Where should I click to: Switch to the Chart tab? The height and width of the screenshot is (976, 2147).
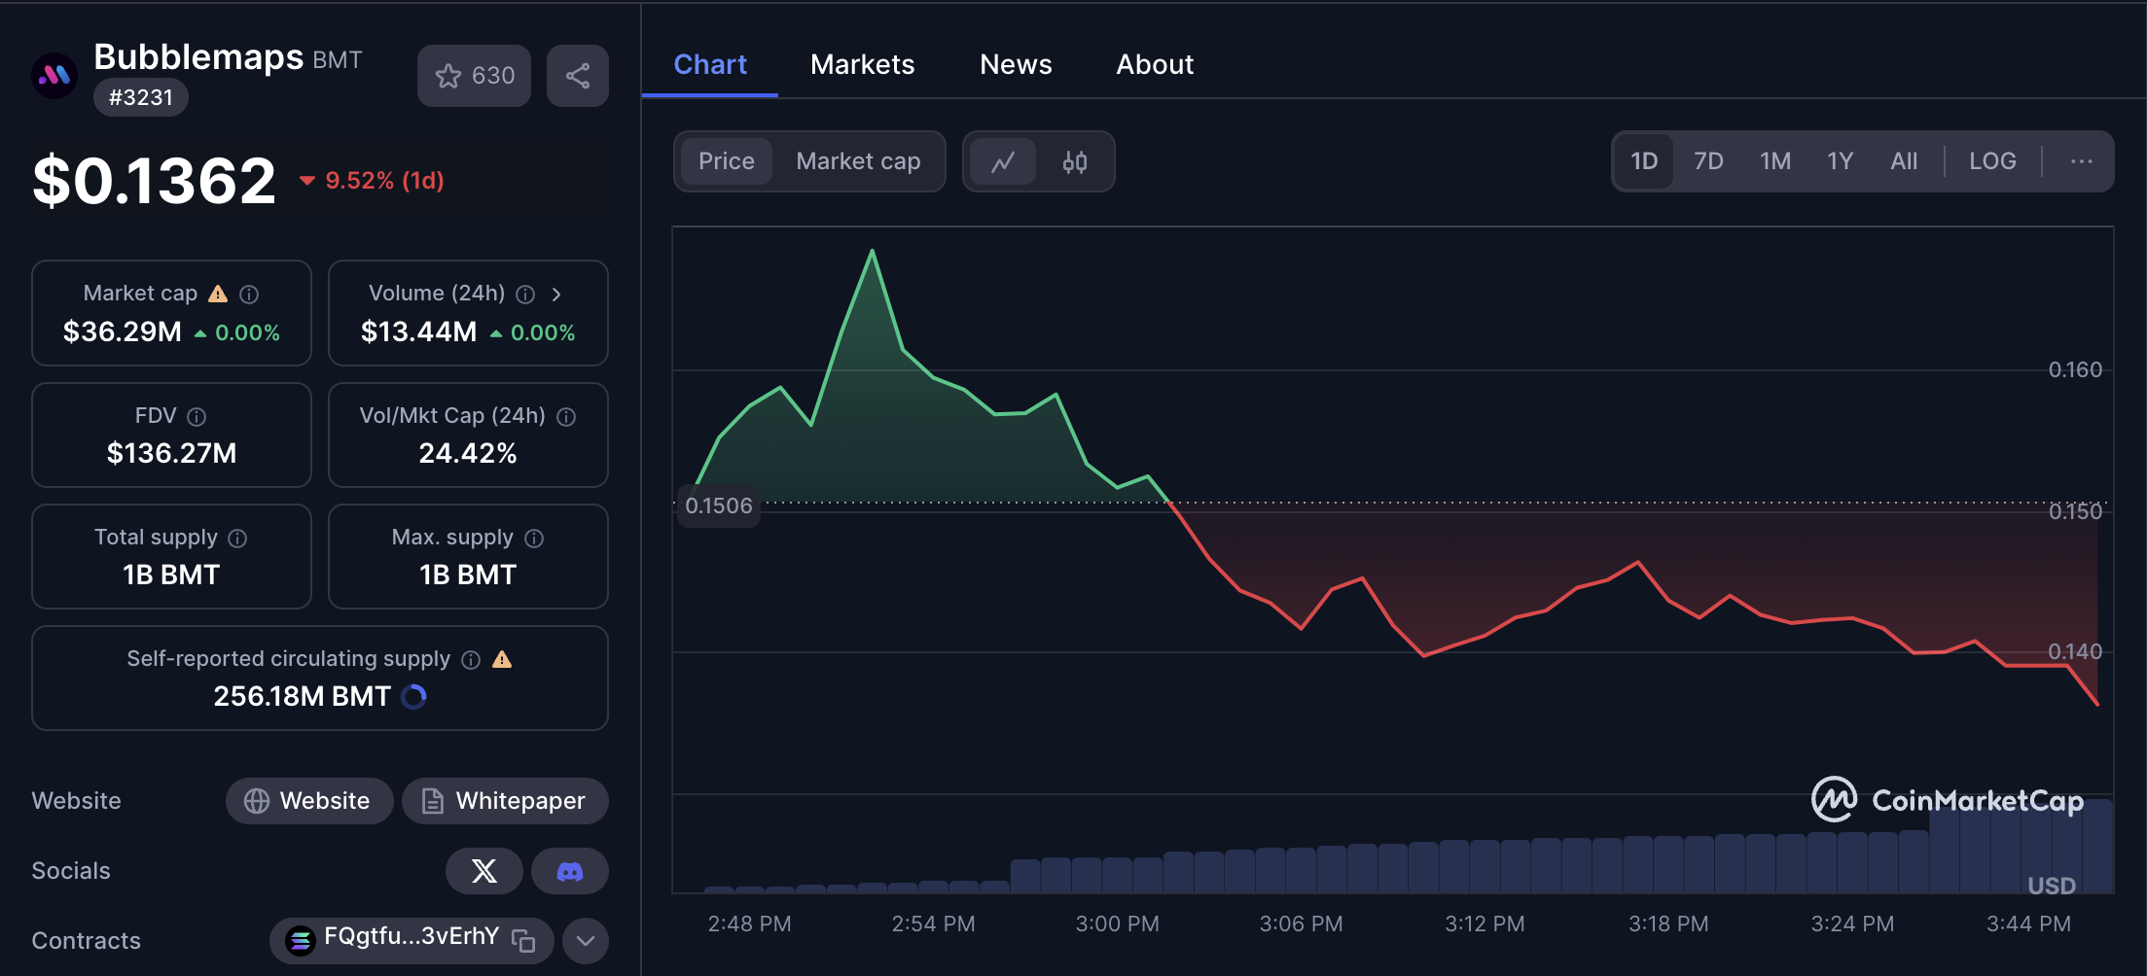(710, 64)
